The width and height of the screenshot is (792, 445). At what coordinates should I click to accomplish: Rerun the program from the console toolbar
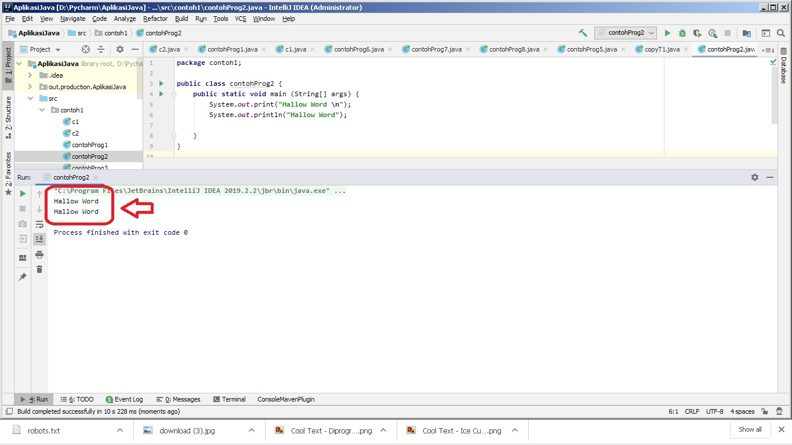(x=22, y=194)
